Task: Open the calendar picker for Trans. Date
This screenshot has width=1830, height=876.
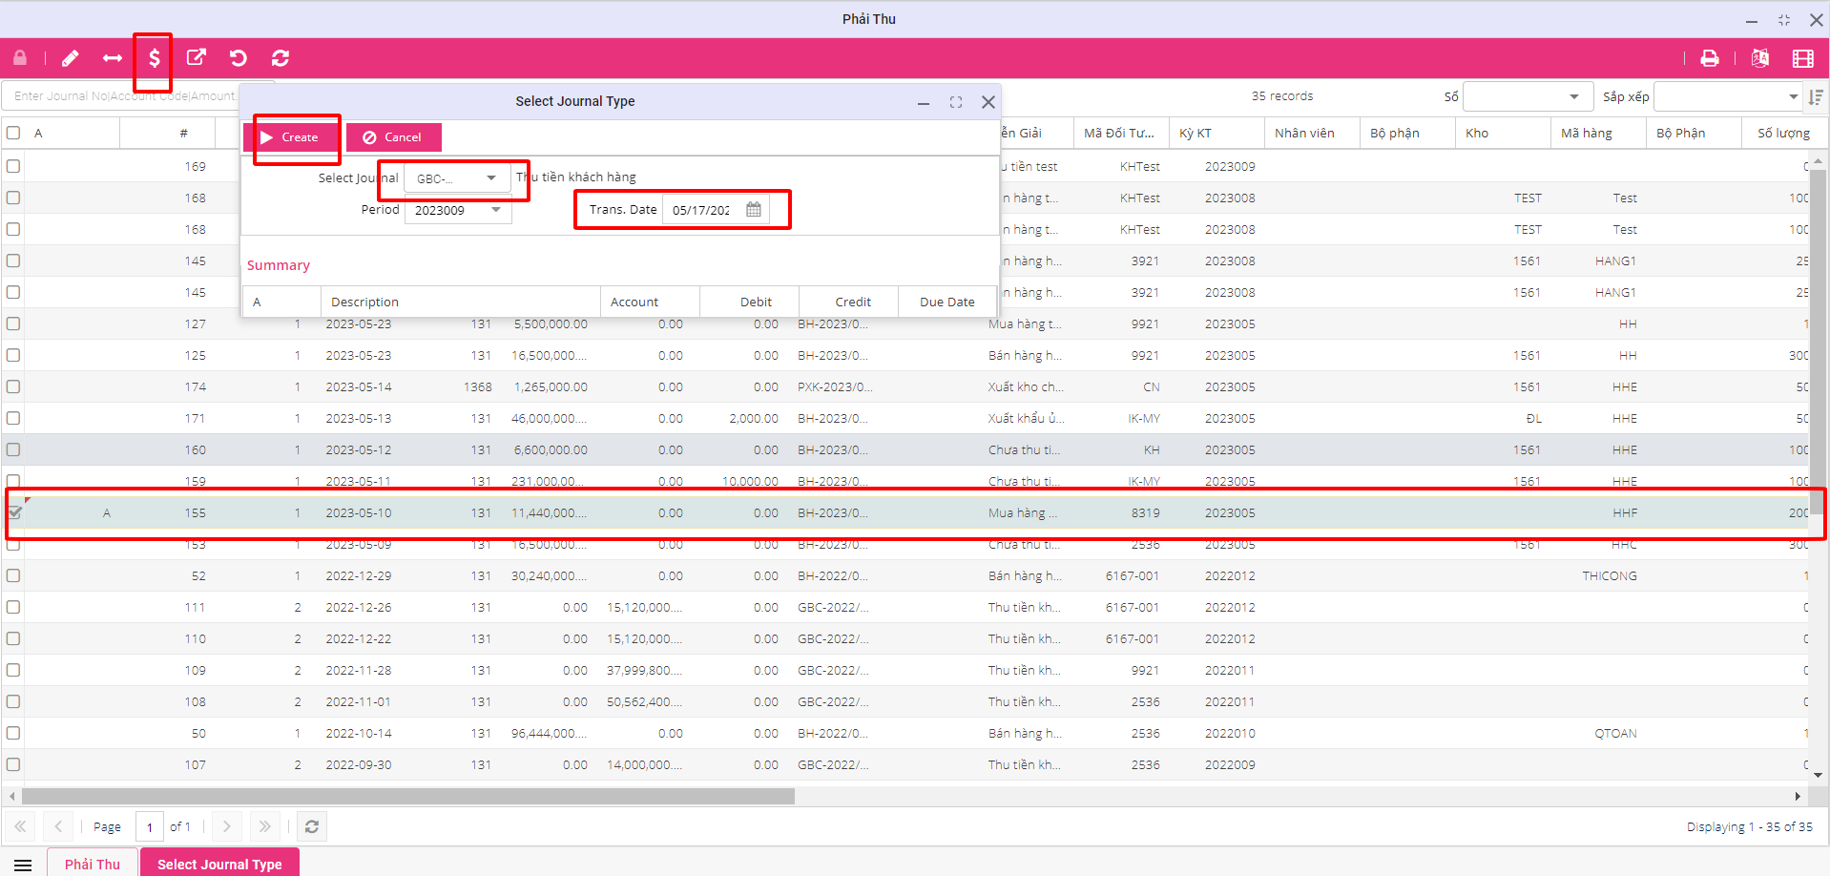Action: tap(754, 210)
